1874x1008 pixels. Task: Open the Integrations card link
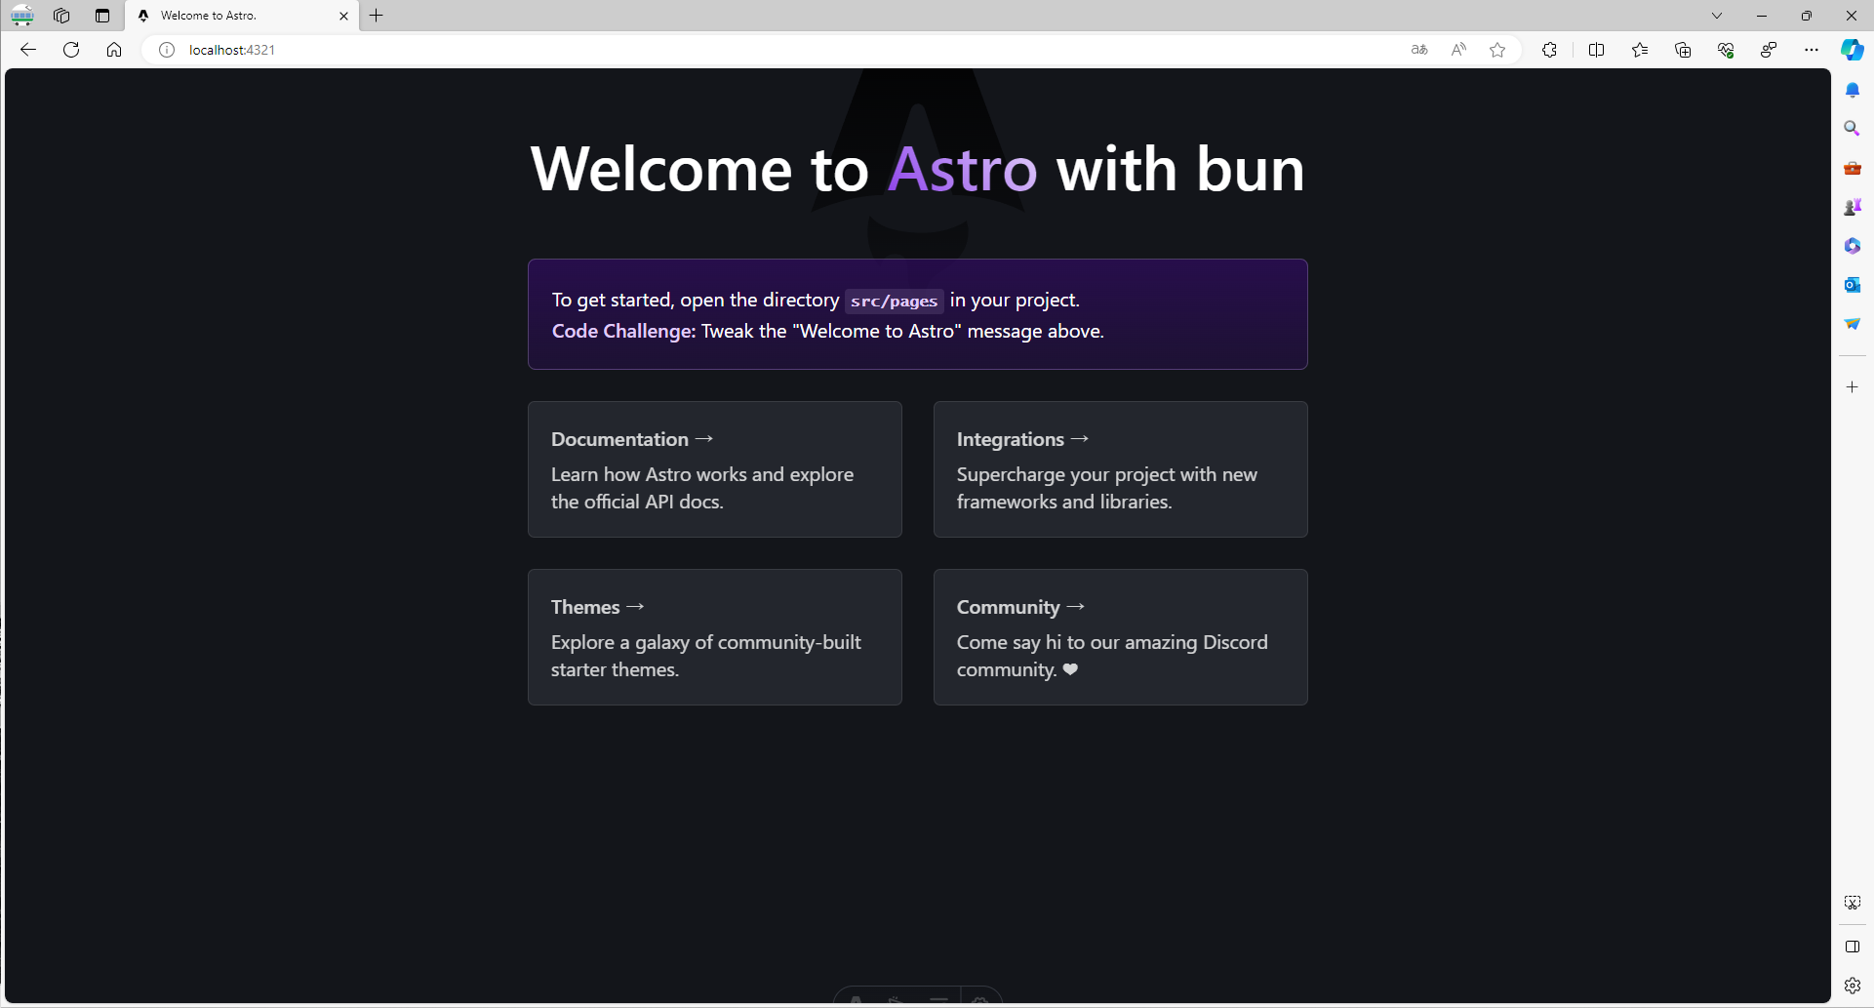tap(1121, 469)
